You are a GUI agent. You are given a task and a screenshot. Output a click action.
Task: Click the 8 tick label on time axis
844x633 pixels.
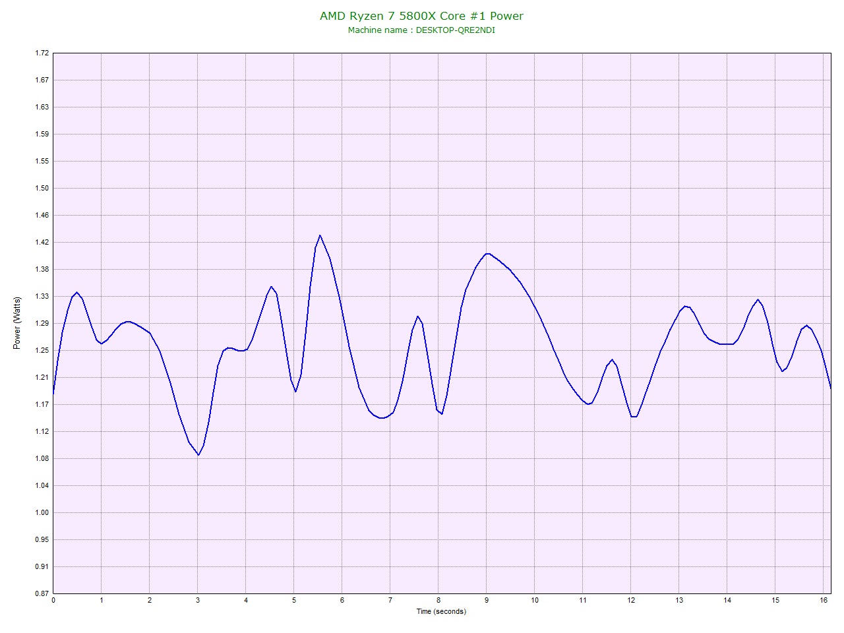[438, 601]
